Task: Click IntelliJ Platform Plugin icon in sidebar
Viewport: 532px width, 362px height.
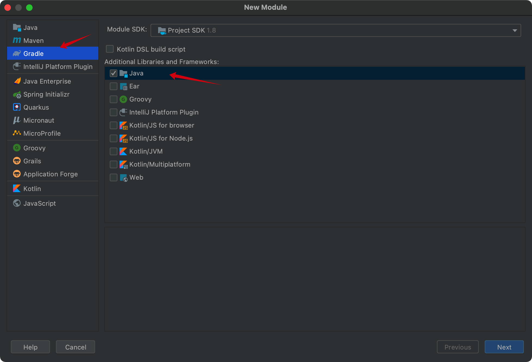Action: [x=17, y=66]
